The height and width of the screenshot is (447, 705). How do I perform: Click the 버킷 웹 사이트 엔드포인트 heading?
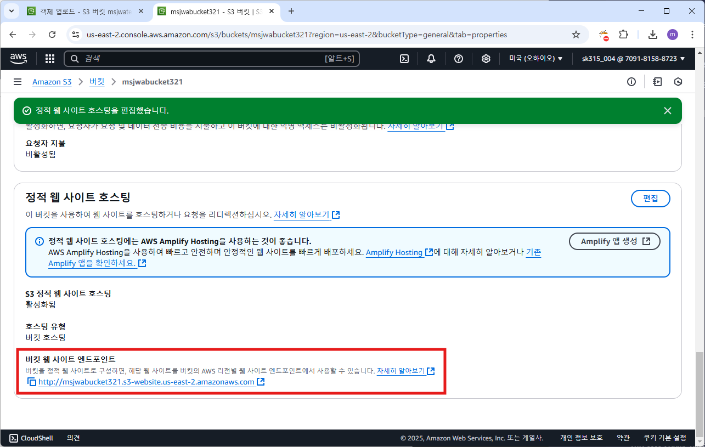(x=71, y=359)
